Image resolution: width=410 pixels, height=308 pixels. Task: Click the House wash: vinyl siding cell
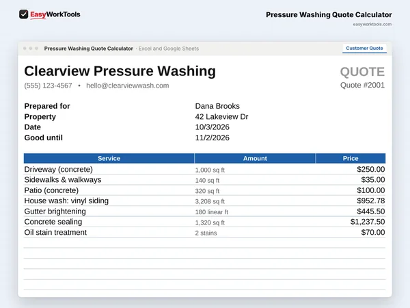(109, 201)
